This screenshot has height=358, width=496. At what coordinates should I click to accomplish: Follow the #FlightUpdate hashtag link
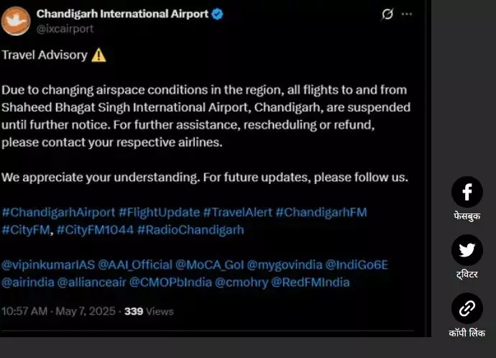coord(159,212)
